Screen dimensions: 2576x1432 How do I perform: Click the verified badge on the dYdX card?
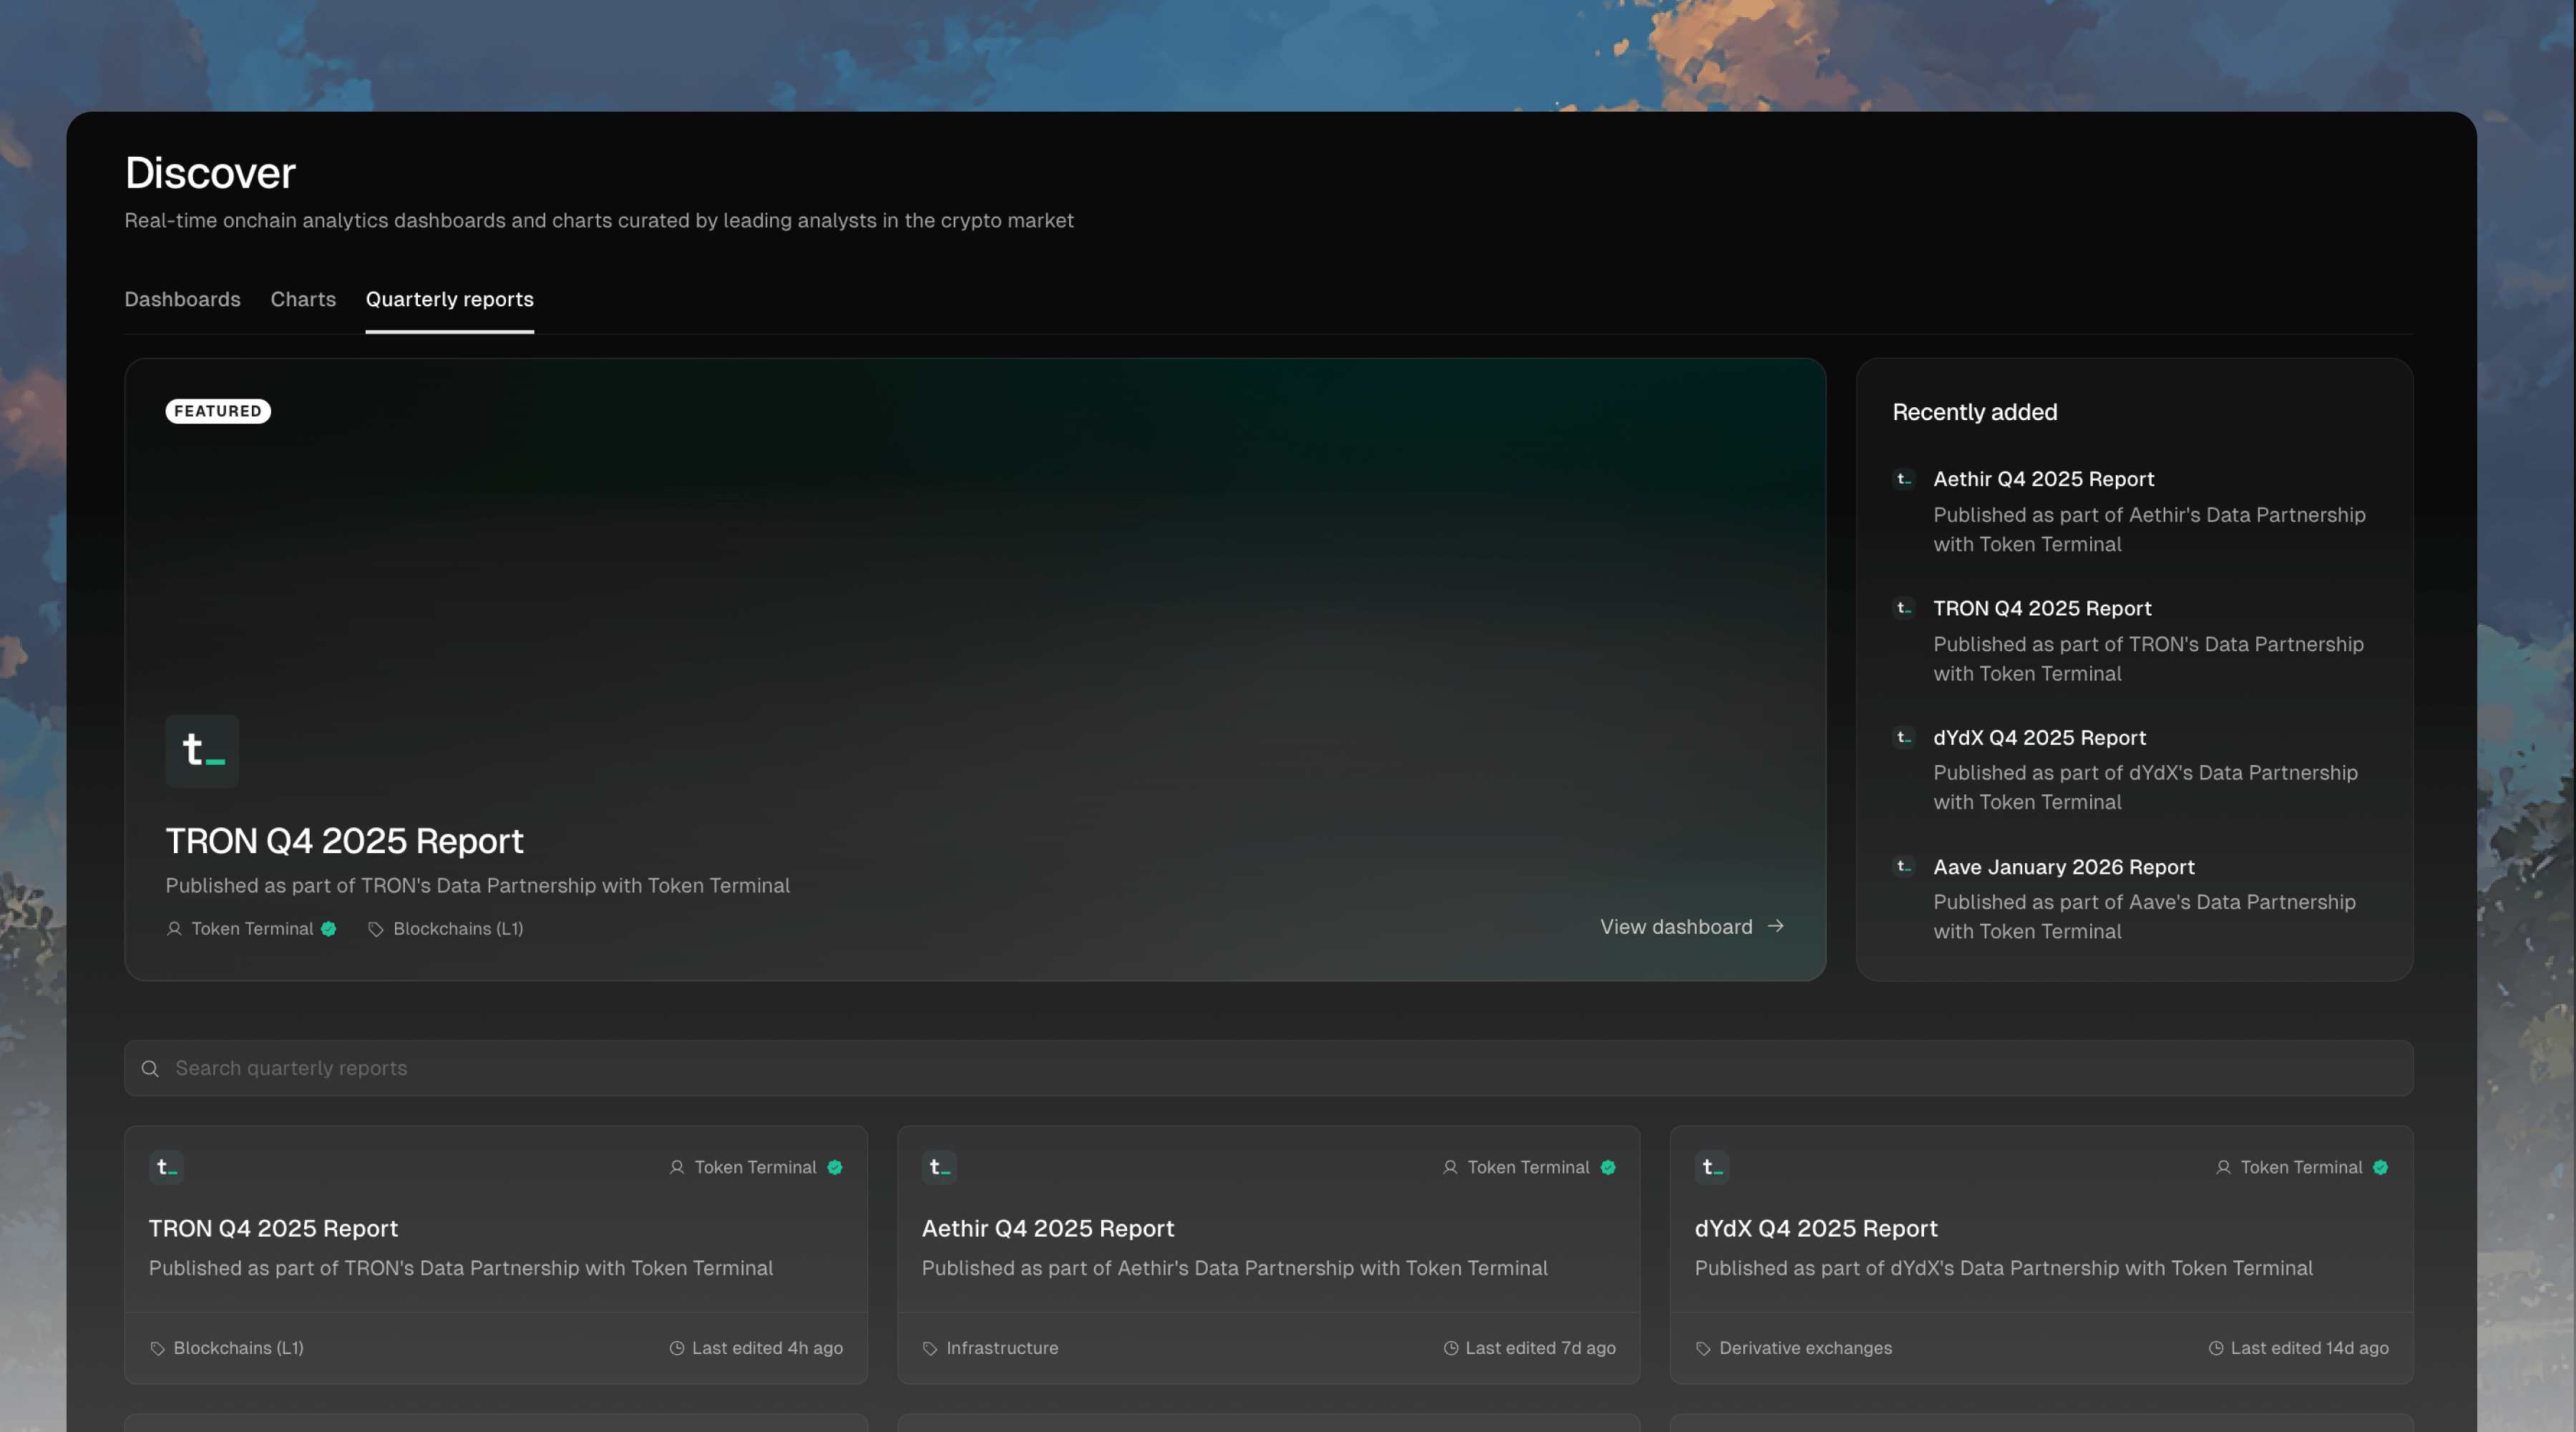[2381, 1167]
